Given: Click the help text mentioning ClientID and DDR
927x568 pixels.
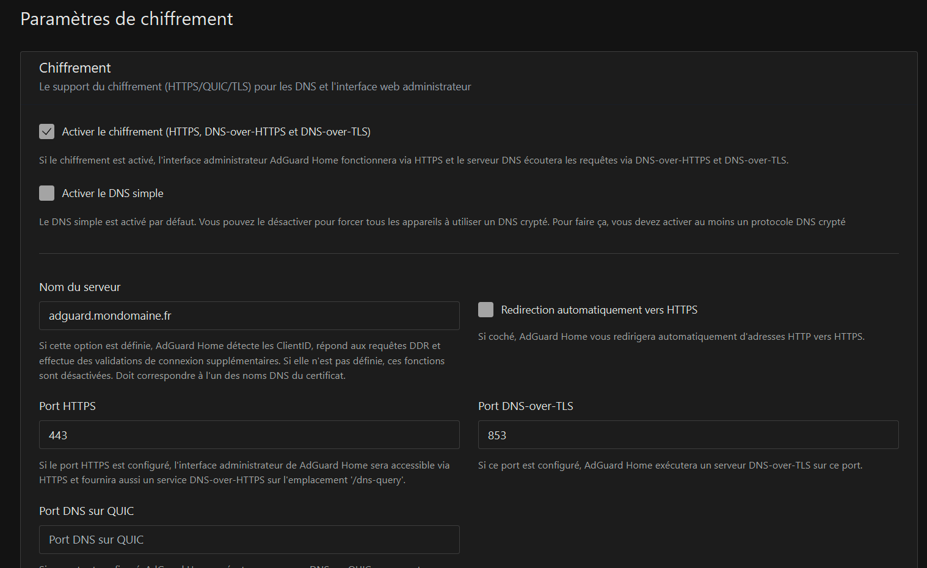Looking at the screenshot, I should click(242, 361).
